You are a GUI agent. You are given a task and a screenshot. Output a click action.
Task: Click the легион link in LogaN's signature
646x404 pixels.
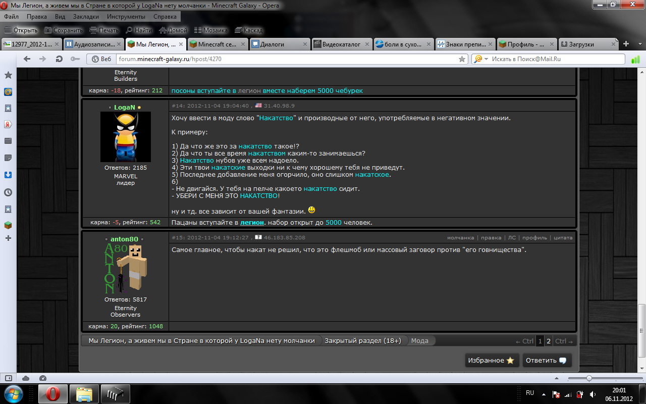(252, 223)
